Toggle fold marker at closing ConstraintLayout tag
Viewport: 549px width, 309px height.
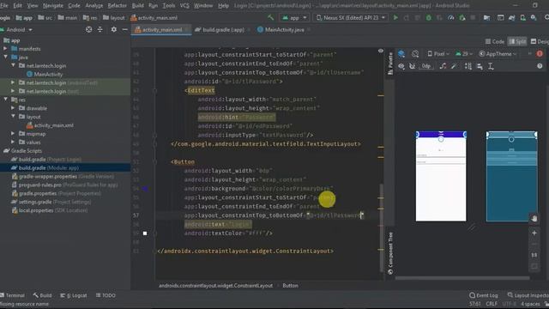154,251
